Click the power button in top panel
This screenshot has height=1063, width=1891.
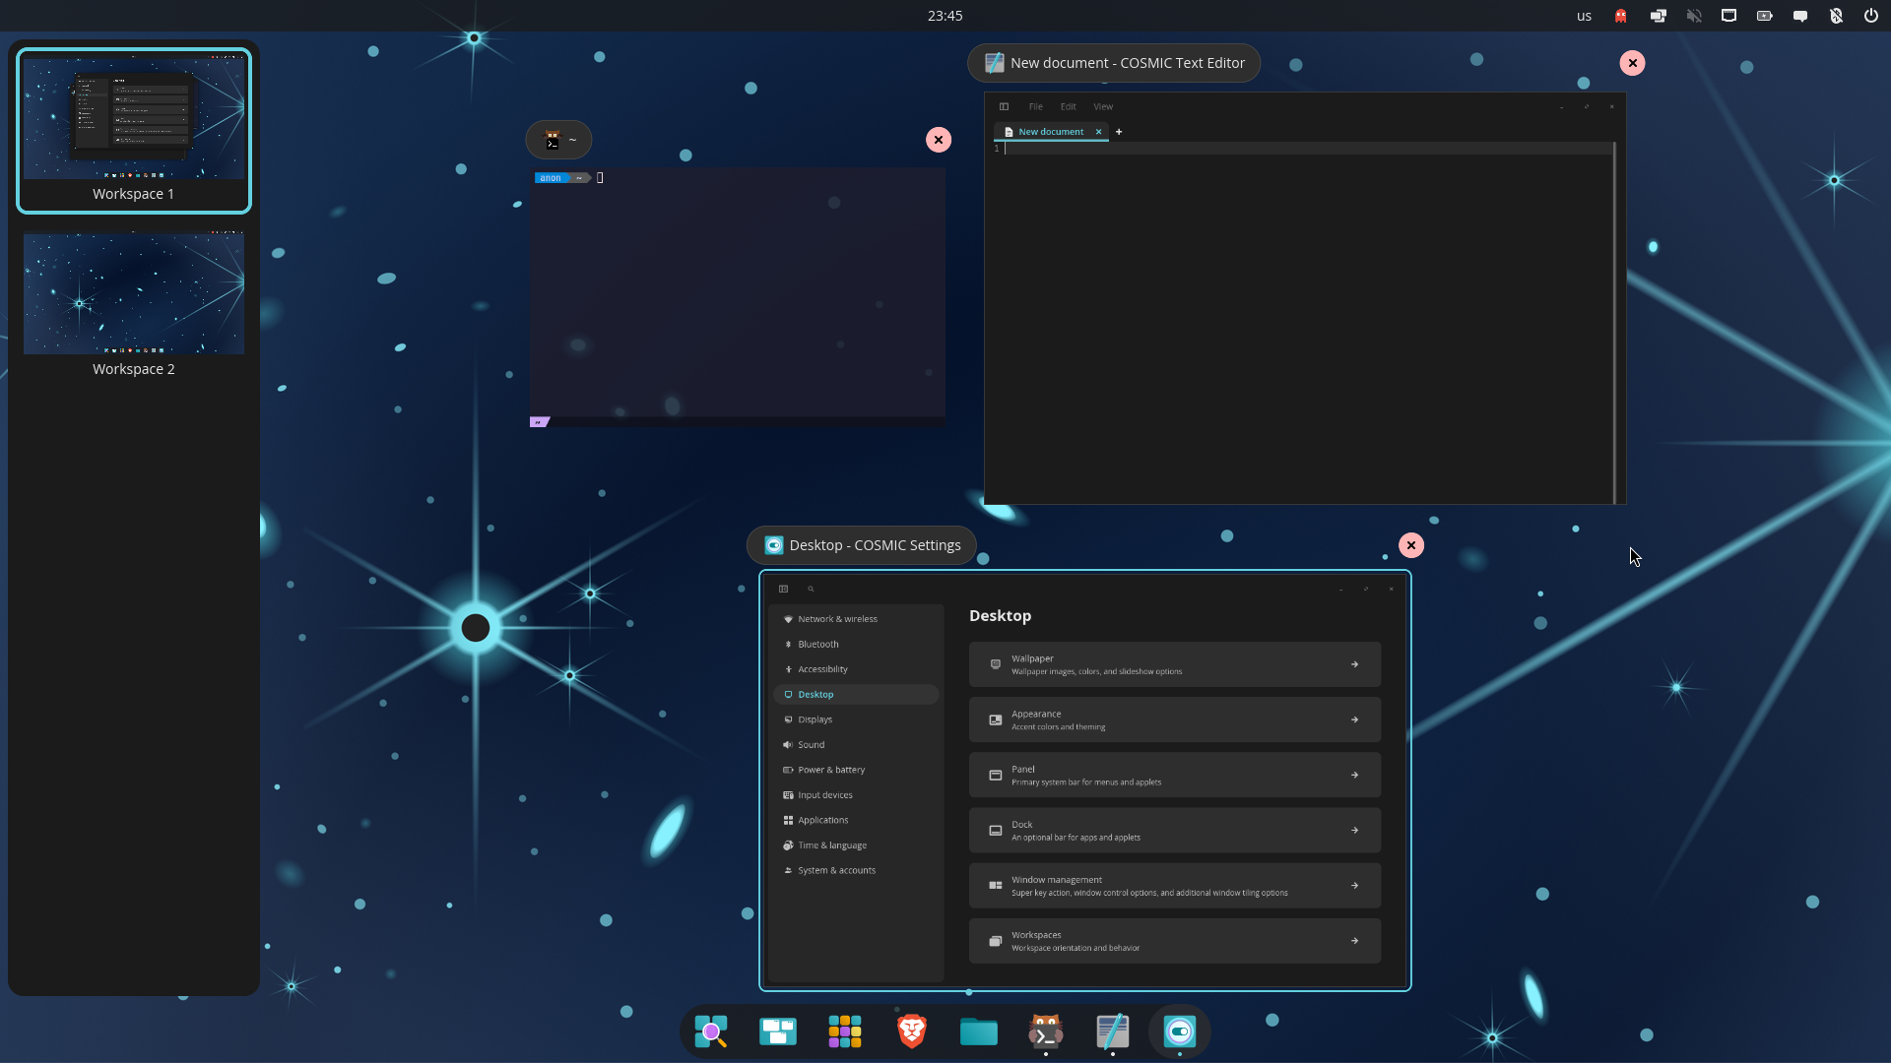coord(1871,16)
